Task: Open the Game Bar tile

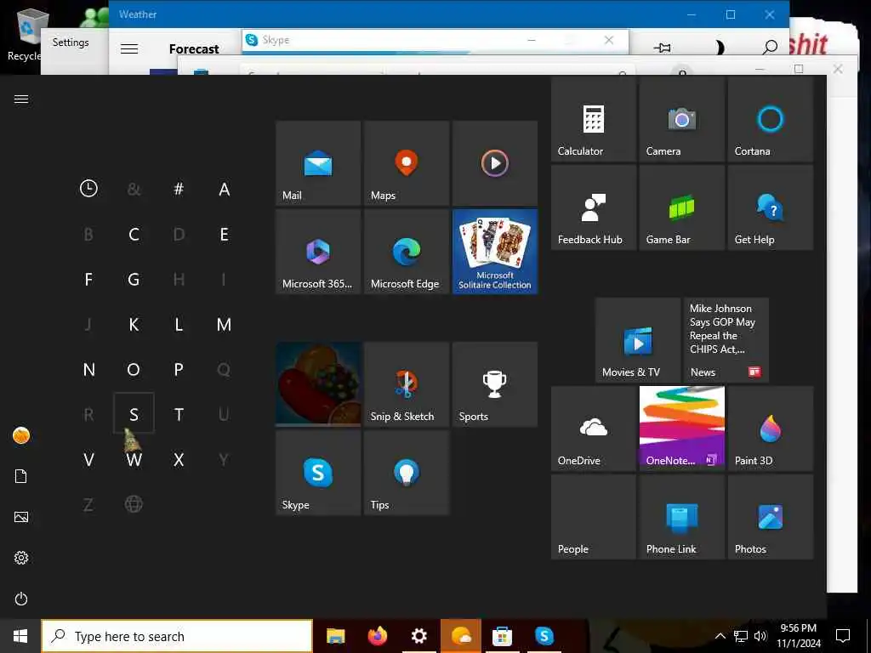Action: point(682,207)
